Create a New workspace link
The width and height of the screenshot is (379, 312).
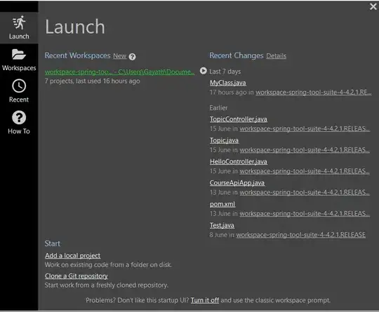[119, 56]
